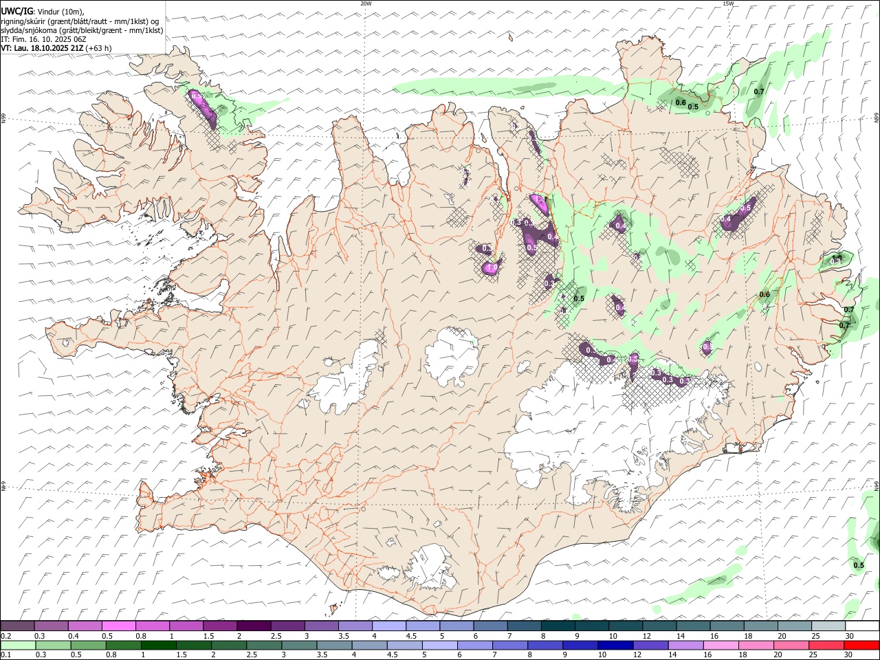Pick white upper swatch after 30
The width and height of the screenshot is (880, 660).
point(862,626)
